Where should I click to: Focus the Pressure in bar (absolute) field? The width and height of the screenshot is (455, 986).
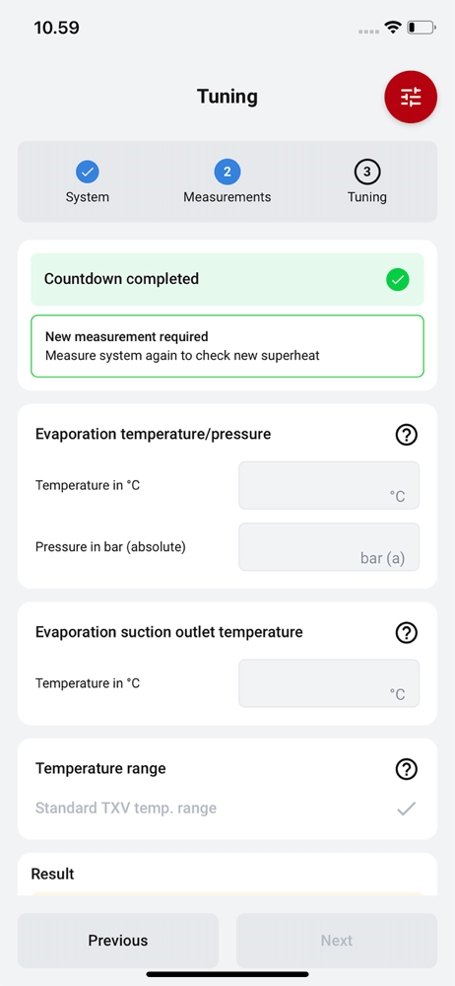[x=329, y=547]
